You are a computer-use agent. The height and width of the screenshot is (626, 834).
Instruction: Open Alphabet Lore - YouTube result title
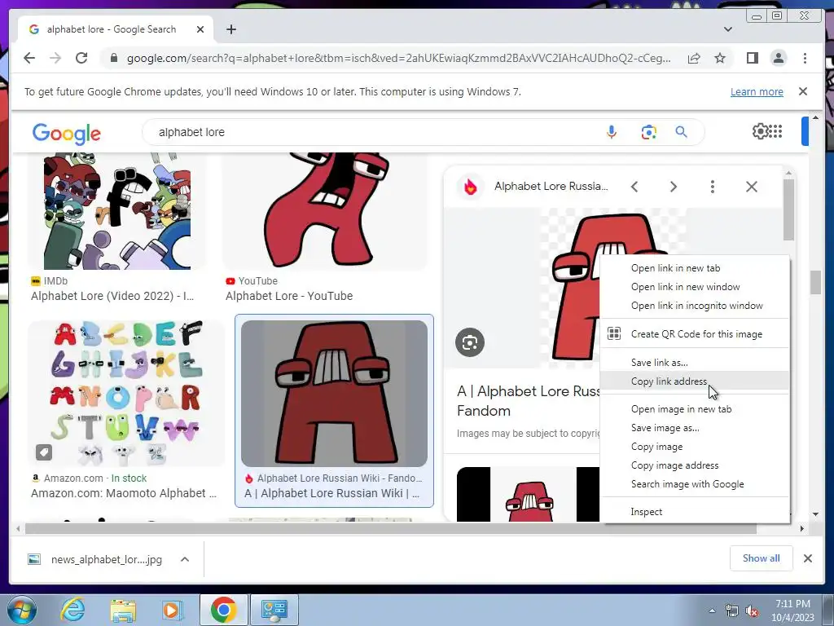pyautogui.click(x=289, y=296)
